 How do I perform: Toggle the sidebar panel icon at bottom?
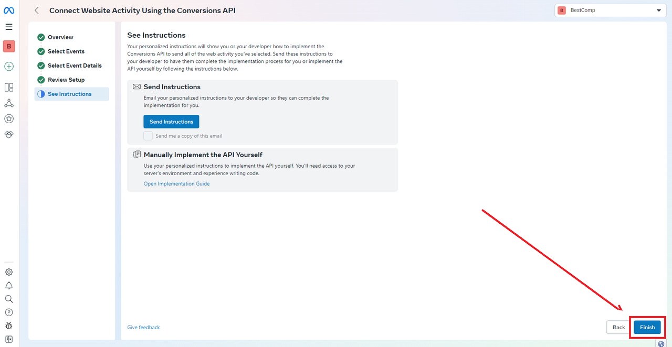9,339
